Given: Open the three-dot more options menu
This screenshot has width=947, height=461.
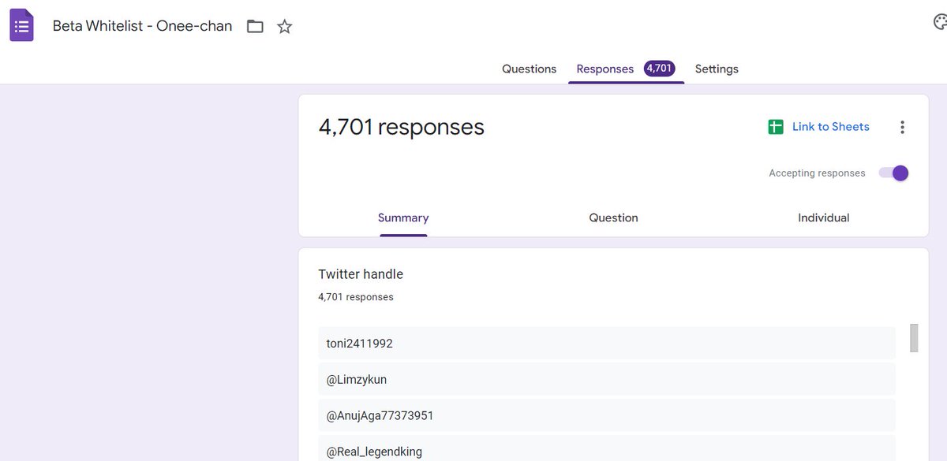Looking at the screenshot, I should [x=902, y=127].
